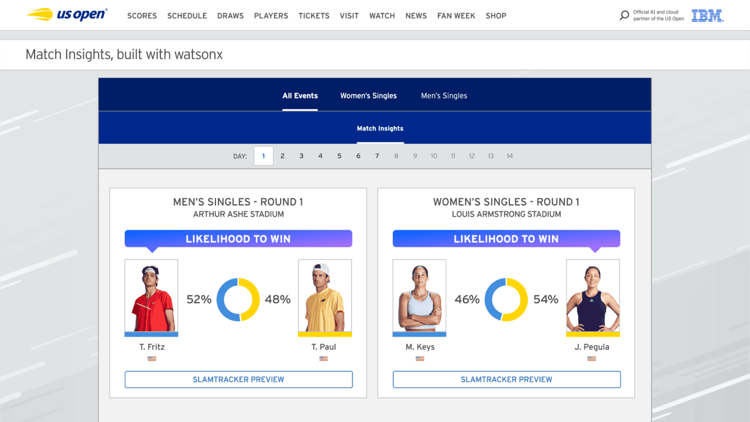Screen dimensions: 750x422
Task: Select Day 14
Action: pos(510,156)
